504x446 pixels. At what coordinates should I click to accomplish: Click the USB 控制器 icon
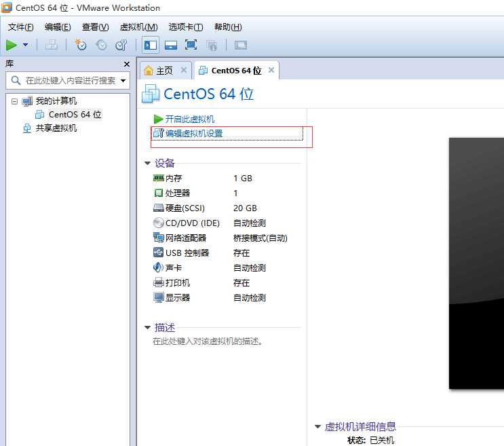pos(159,253)
